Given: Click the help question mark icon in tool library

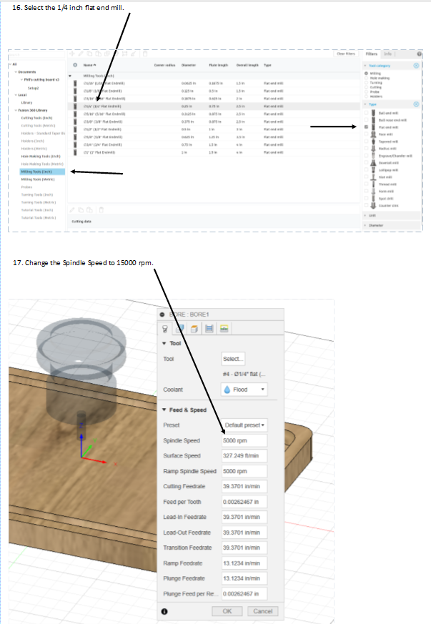Looking at the screenshot, I should point(419,54).
